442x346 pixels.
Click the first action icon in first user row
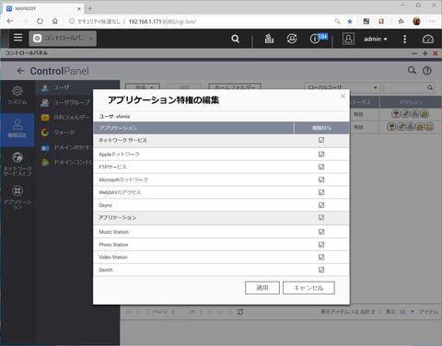[x=396, y=114]
